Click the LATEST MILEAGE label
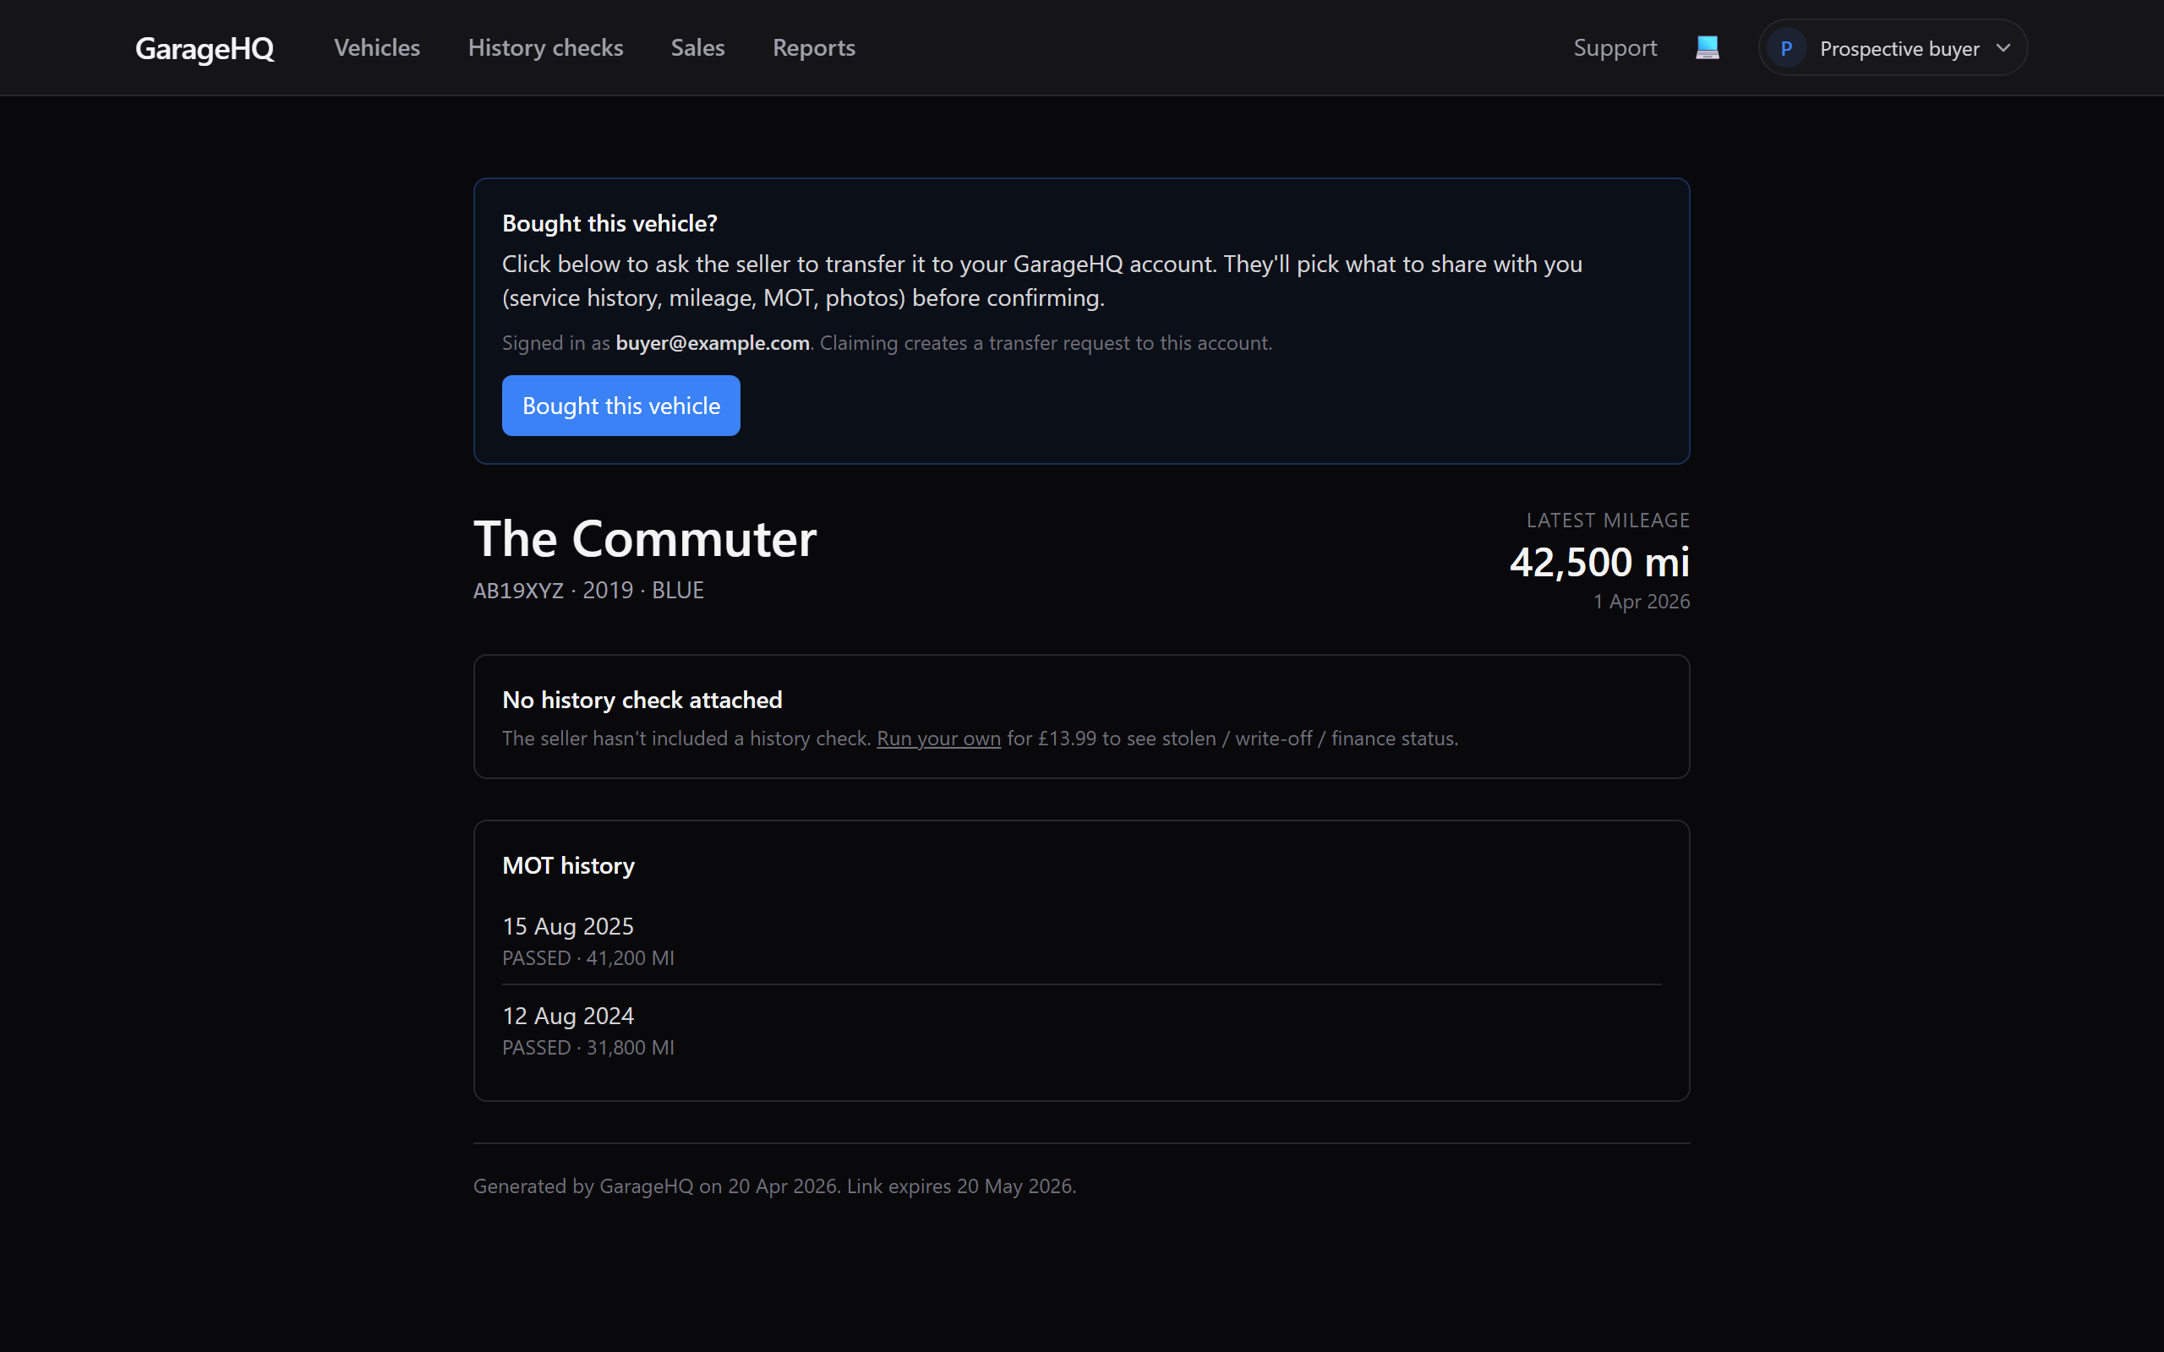This screenshot has width=2164, height=1352. coord(1608,521)
